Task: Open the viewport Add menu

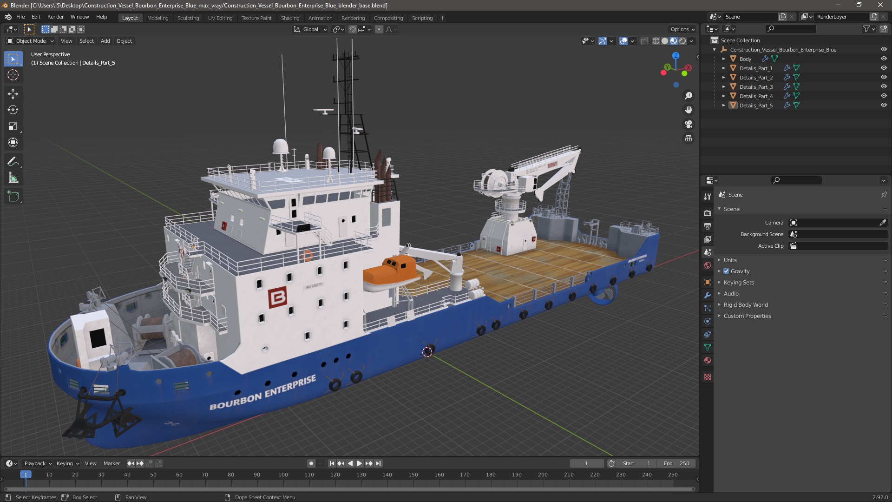Action: (x=105, y=41)
